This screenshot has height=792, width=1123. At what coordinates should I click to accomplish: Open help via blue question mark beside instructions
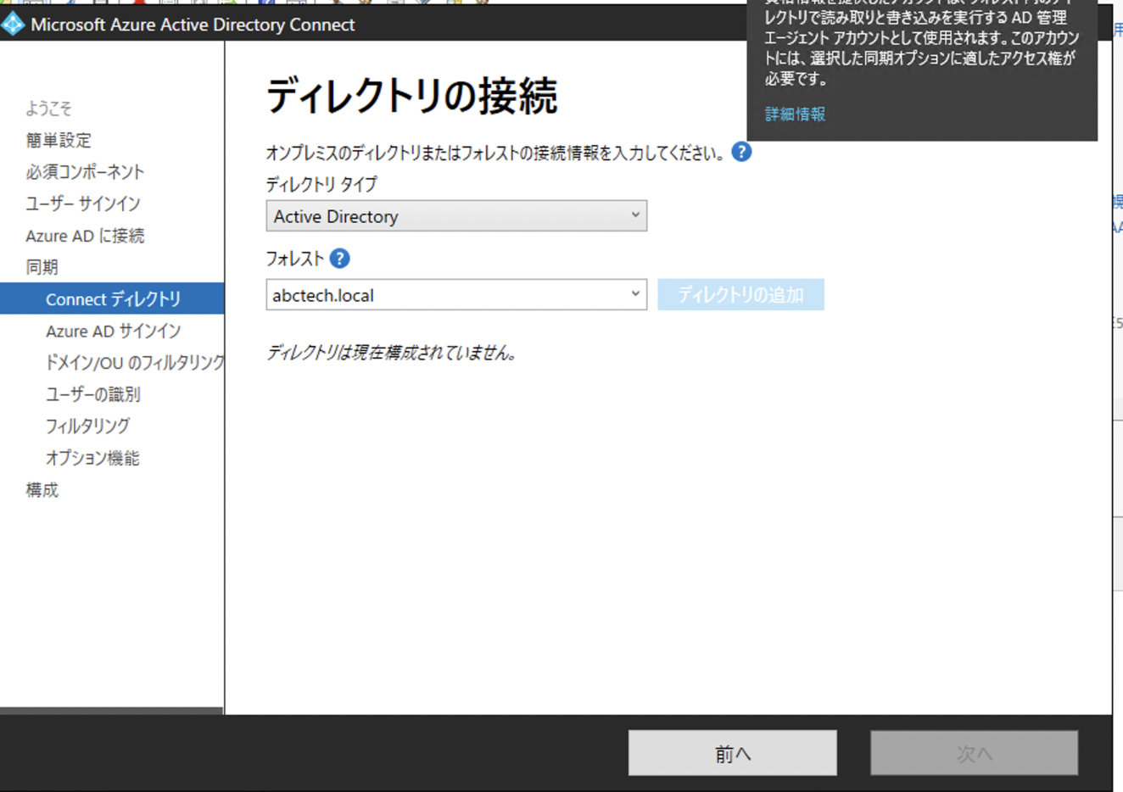742,151
